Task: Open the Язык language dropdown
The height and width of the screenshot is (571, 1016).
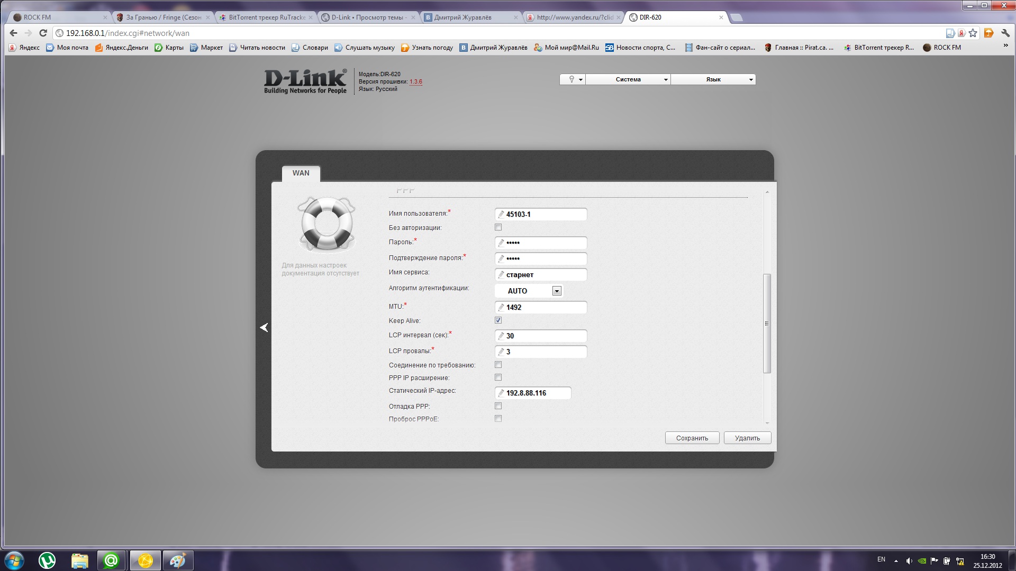Action: [x=713, y=79]
